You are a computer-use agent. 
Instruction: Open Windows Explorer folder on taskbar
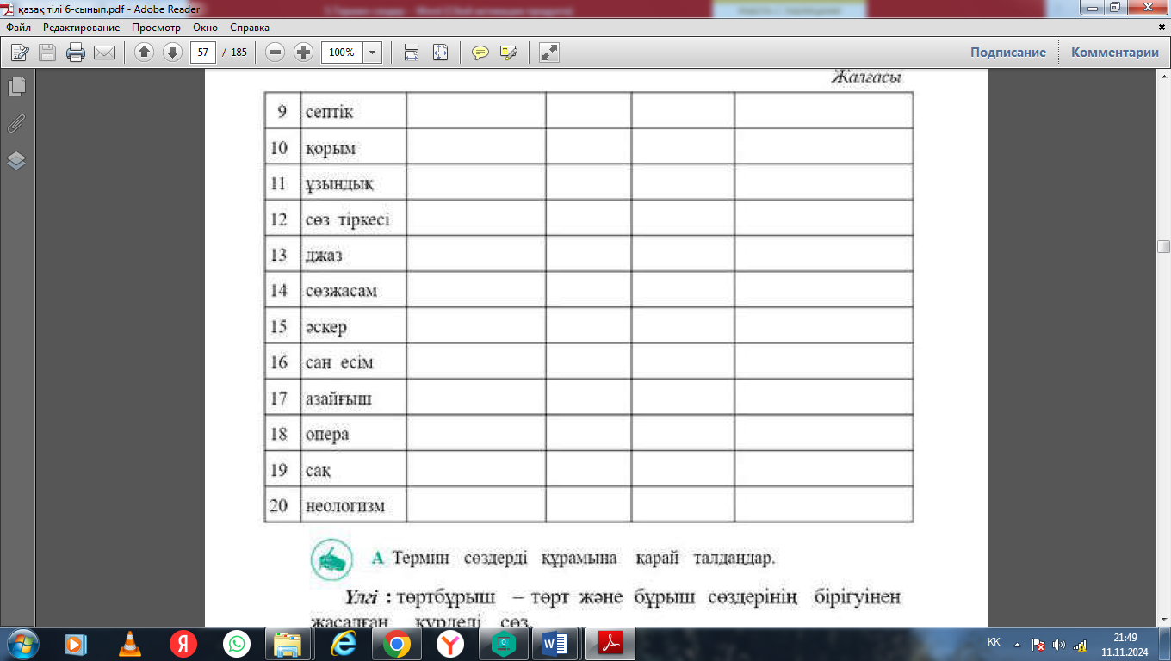287,643
